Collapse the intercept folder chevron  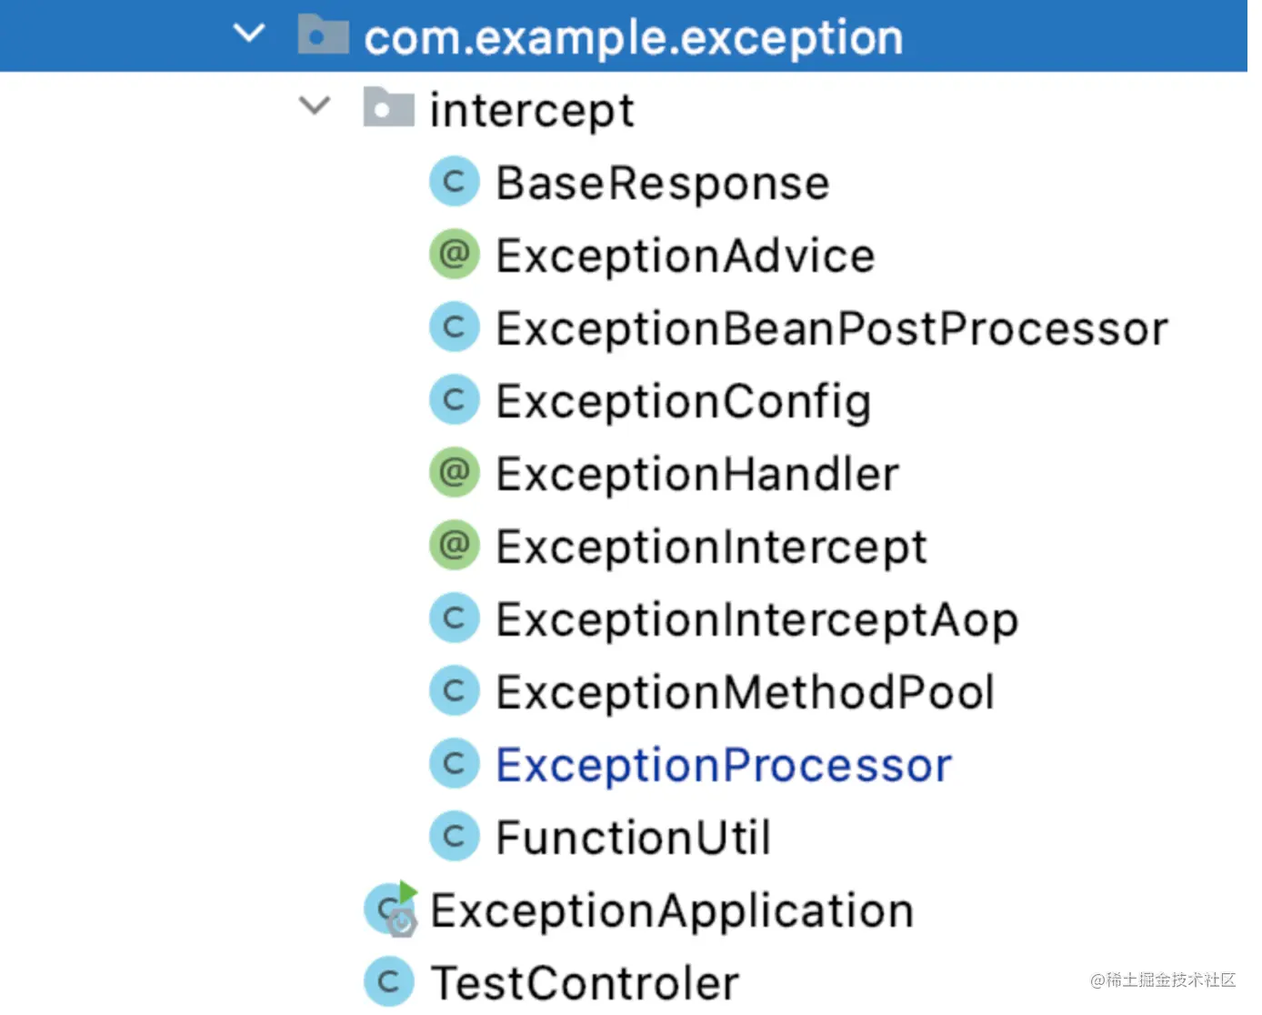click(x=315, y=106)
